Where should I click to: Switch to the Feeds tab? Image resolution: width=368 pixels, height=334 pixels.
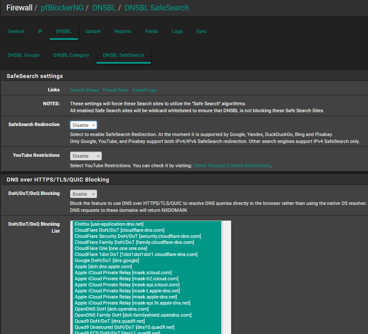pyautogui.click(x=152, y=31)
